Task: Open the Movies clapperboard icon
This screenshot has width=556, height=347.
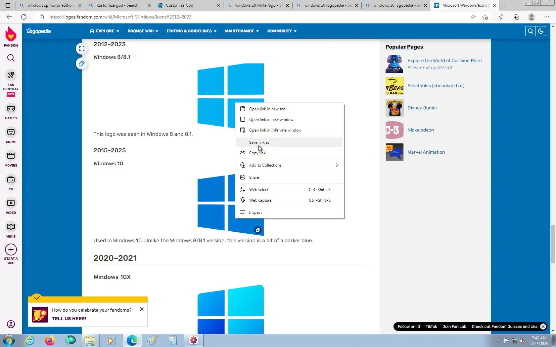Action: 11,156
